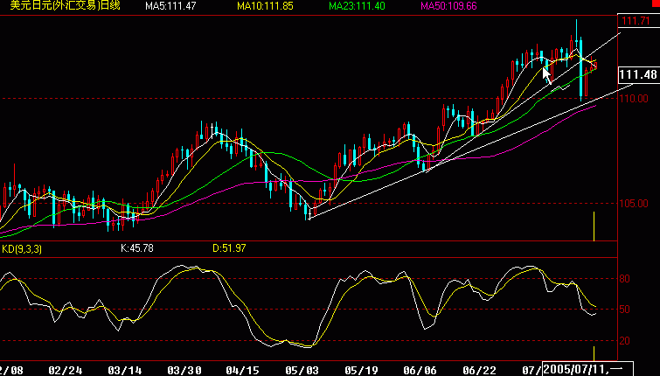Click the 03/14 date axis label
Image resolution: width=660 pixels, height=376 pixels.
point(125,371)
